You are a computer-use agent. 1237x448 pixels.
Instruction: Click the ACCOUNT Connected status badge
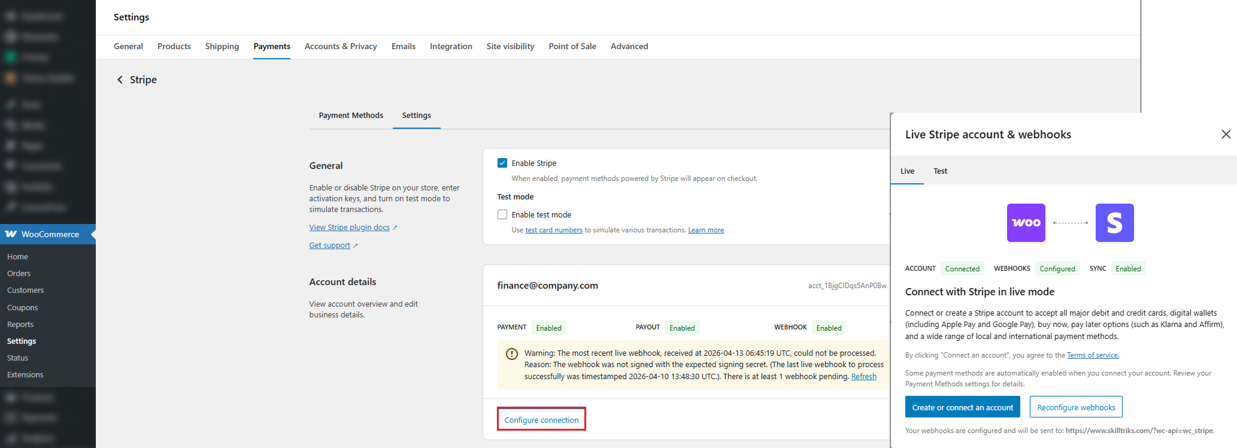[x=962, y=268]
